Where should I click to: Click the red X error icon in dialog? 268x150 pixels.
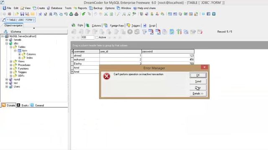[x=107, y=76]
